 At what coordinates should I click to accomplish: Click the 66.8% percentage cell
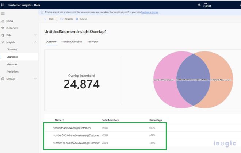(x=152, y=135)
